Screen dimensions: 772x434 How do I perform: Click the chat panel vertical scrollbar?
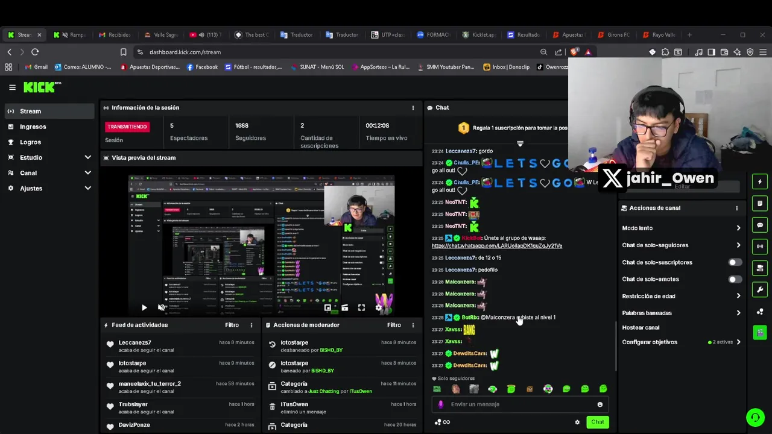click(x=616, y=347)
